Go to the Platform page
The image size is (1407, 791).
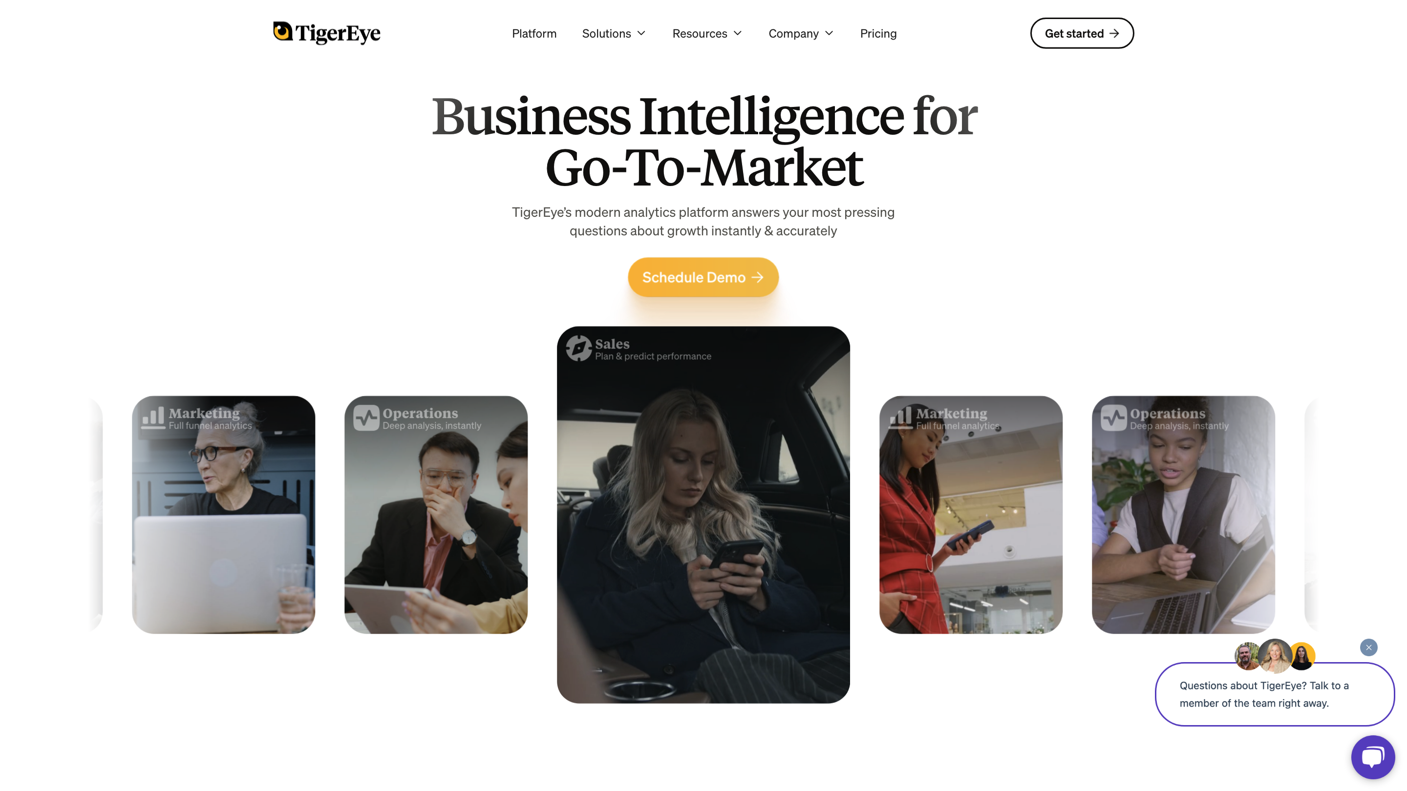coord(533,33)
